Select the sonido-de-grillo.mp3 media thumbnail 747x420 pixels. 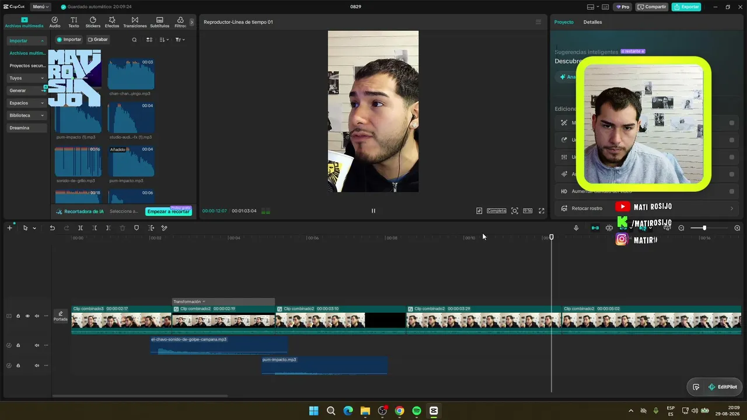[78, 162]
